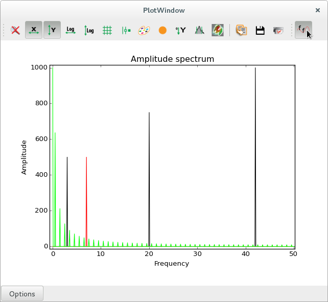Click the Y-axis orientation icon

(x=181, y=31)
